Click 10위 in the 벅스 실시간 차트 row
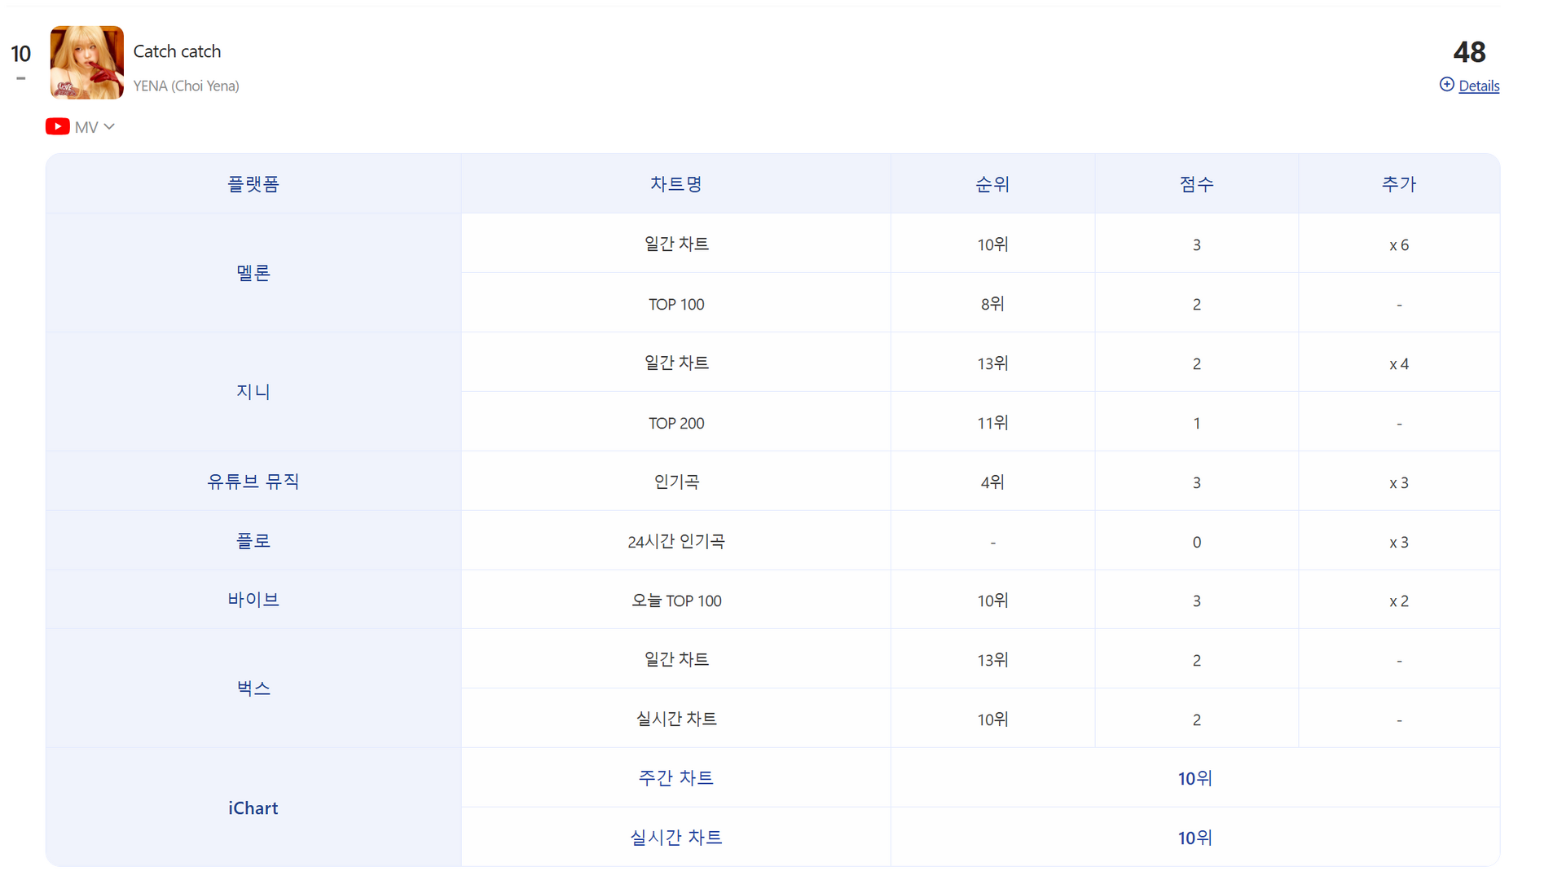This screenshot has height=880, width=1553. (992, 719)
